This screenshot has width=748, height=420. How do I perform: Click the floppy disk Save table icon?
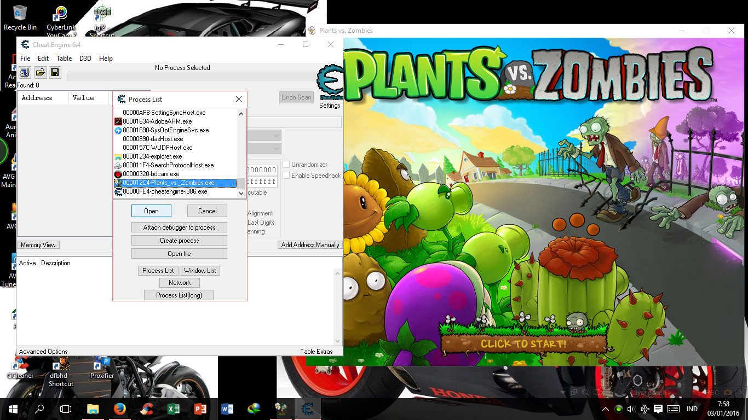click(x=55, y=72)
